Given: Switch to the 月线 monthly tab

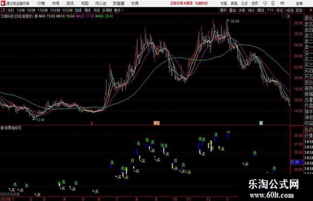Looking at the screenshot, I should point(97,10).
